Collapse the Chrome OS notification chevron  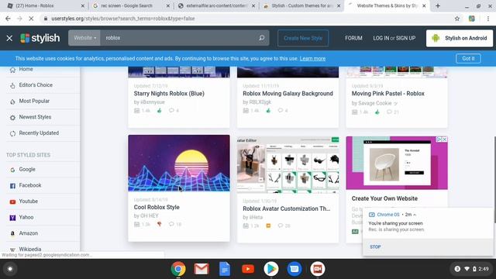pos(415,215)
